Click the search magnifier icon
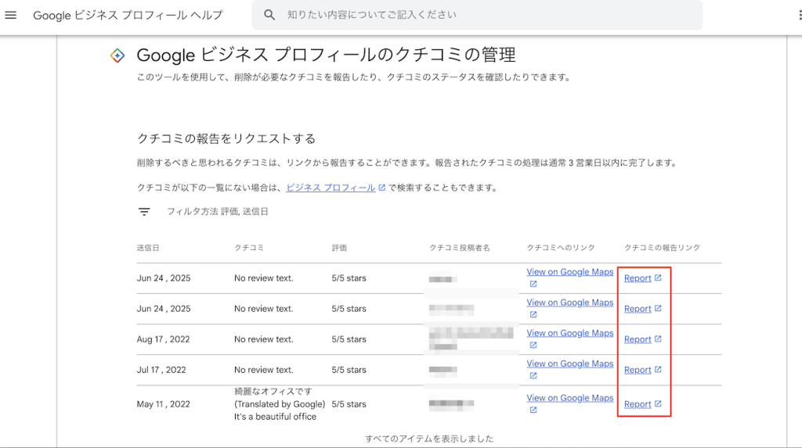 269,15
